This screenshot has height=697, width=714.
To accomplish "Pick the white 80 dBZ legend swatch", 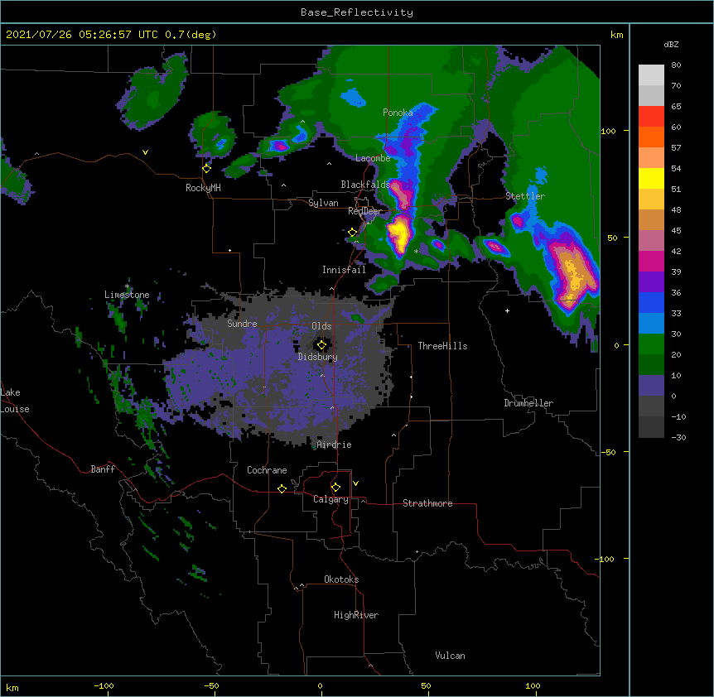I will [x=651, y=75].
